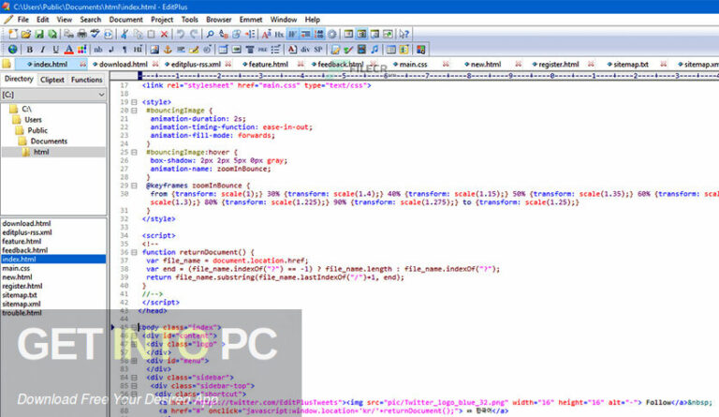Screen dimensions: 719x417
Task: Apply italic tag with the I icon
Action: [x=43, y=49]
